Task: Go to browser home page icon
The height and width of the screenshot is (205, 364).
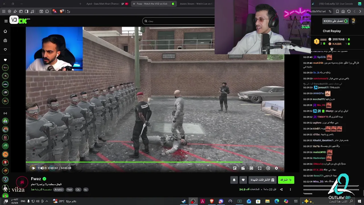Action: [343, 11]
